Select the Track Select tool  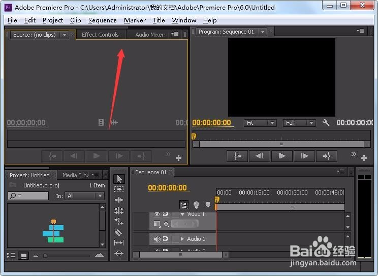[x=119, y=189]
